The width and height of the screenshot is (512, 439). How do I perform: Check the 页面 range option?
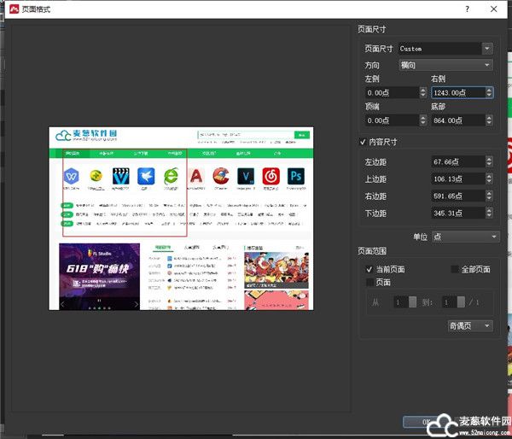(369, 282)
